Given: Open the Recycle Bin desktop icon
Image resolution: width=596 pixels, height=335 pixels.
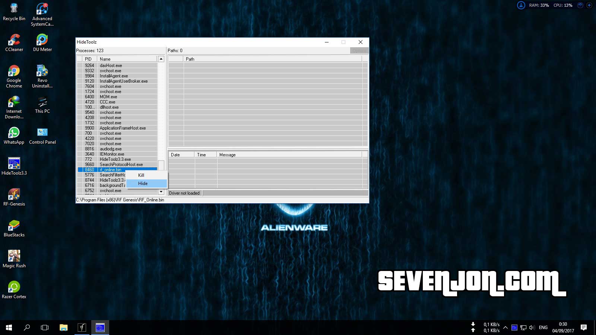Looking at the screenshot, I should [x=14, y=12].
